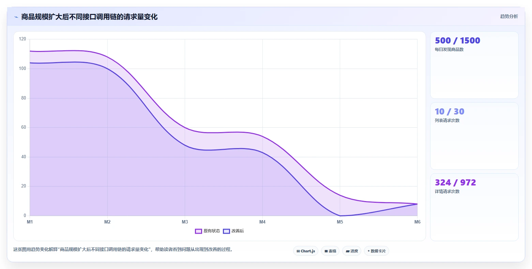Click the 60 y-axis tick label
Viewport: 532px width, 269px height.
click(x=24, y=127)
